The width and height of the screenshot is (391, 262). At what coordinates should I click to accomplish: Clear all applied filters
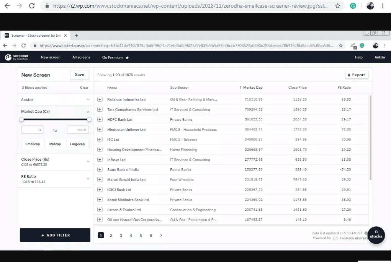(84, 88)
